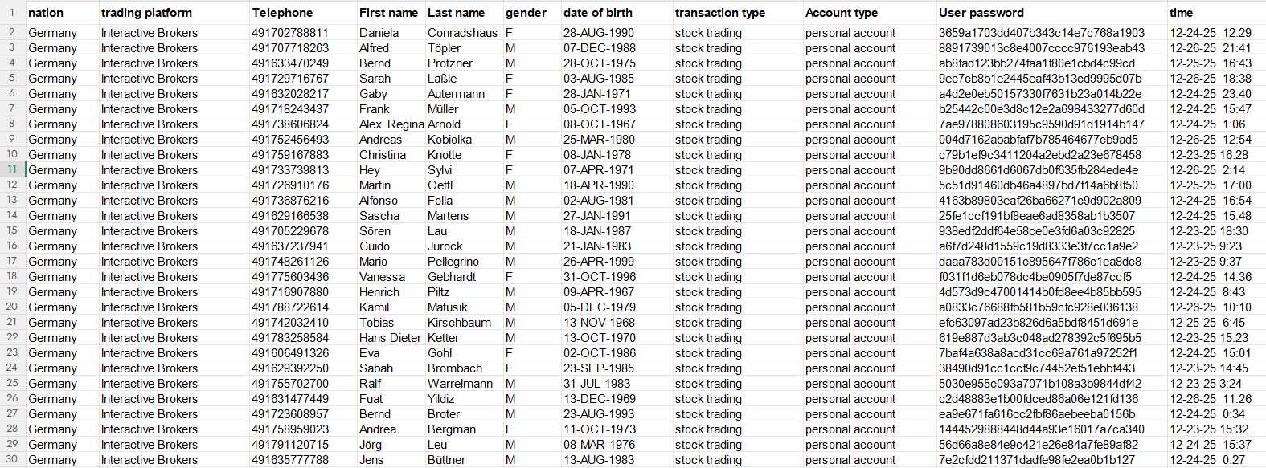Click date of birth 13-AUG-1983
The width and height of the screenshot is (1266, 468).
coord(617,460)
